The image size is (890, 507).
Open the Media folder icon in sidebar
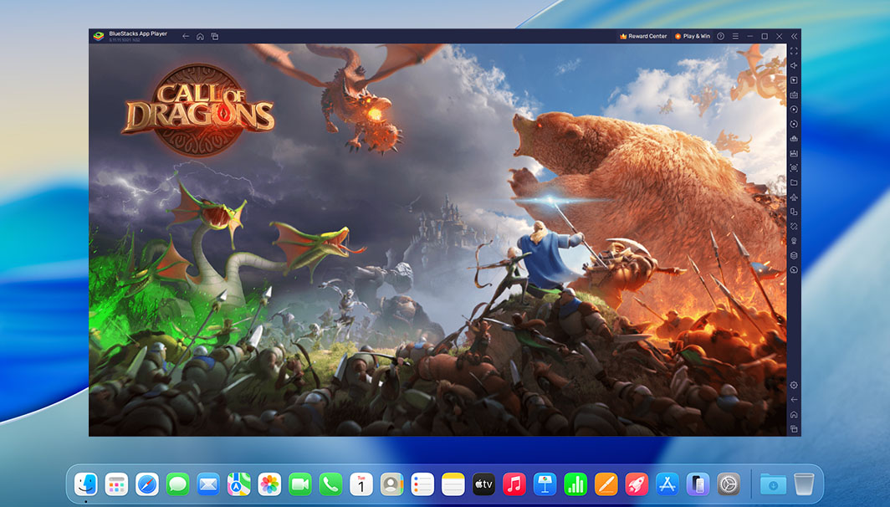[794, 182]
